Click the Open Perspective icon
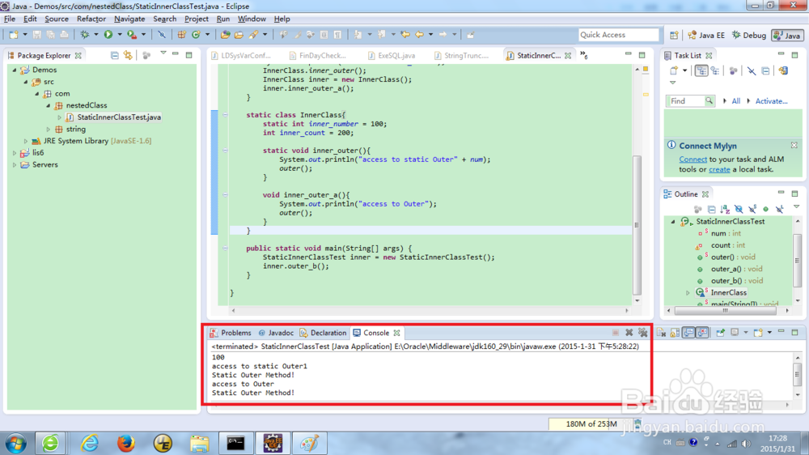This screenshot has width=809, height=455. point(674,35)
